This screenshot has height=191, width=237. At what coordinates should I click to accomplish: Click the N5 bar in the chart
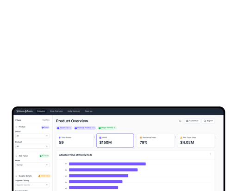[94, 188]
